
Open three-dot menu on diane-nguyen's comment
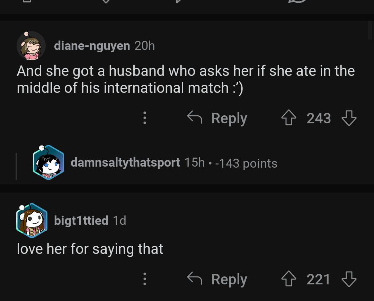(145, 118)
